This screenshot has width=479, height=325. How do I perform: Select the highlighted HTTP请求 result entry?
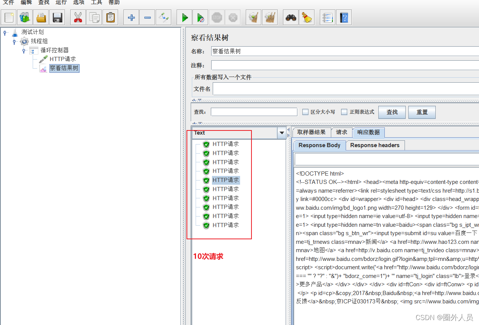pos(226,180)
